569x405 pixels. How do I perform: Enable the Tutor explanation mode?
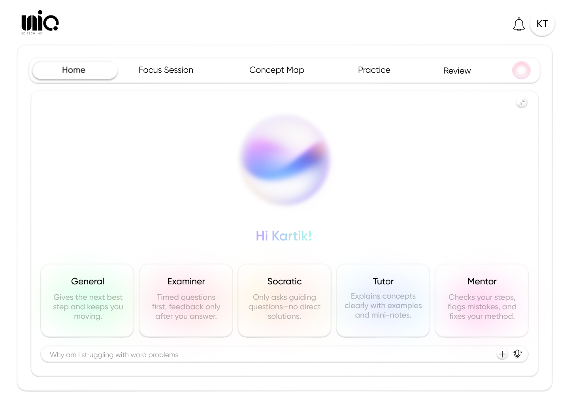[x=383, y=301]
